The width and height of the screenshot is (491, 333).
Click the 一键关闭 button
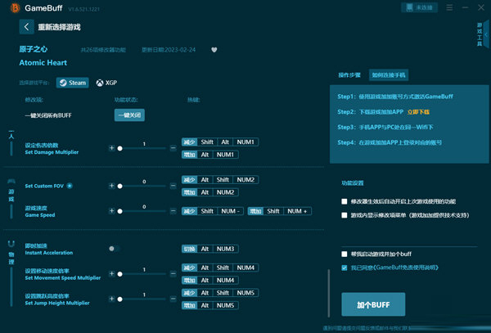[x=129, y=115]
